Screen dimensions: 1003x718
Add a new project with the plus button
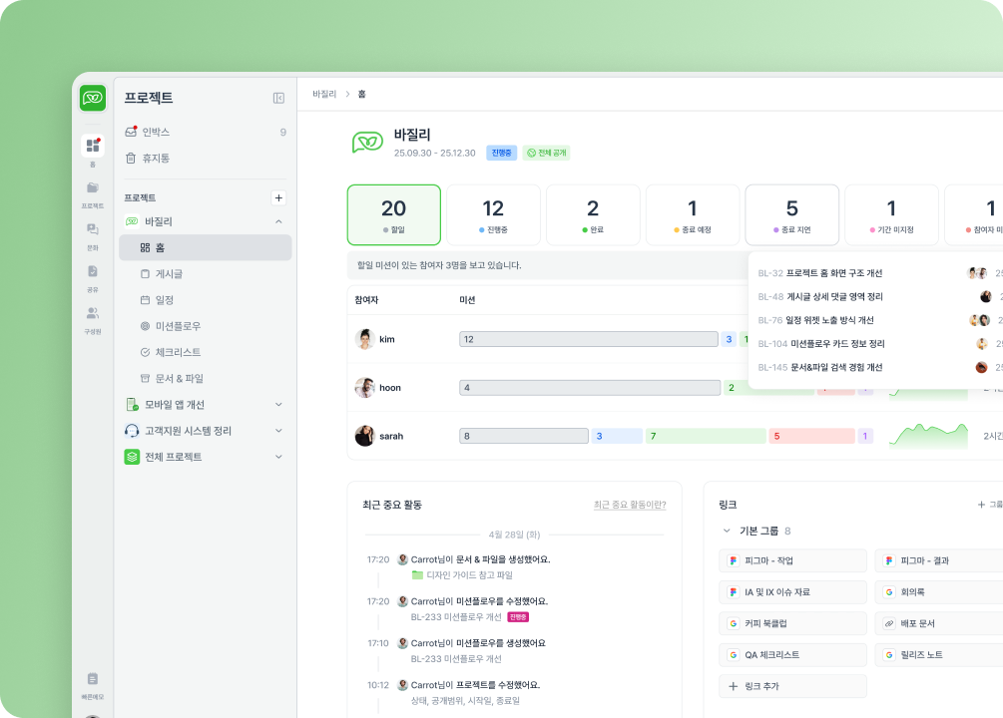click(x=278, y=198)
